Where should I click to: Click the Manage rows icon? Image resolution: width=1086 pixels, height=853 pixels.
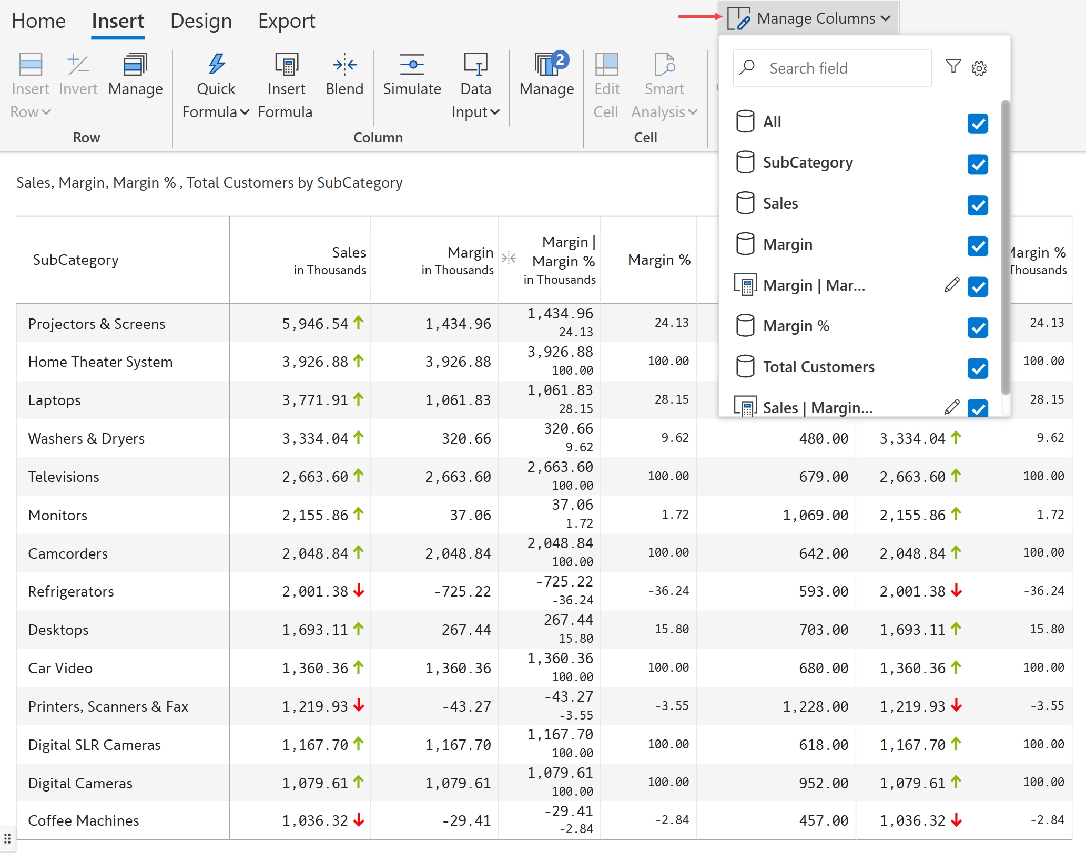[x=135, y=65]
